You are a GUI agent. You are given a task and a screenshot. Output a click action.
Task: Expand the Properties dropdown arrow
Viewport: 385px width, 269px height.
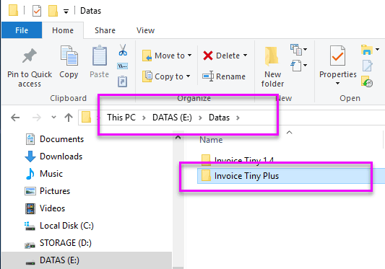337,84
